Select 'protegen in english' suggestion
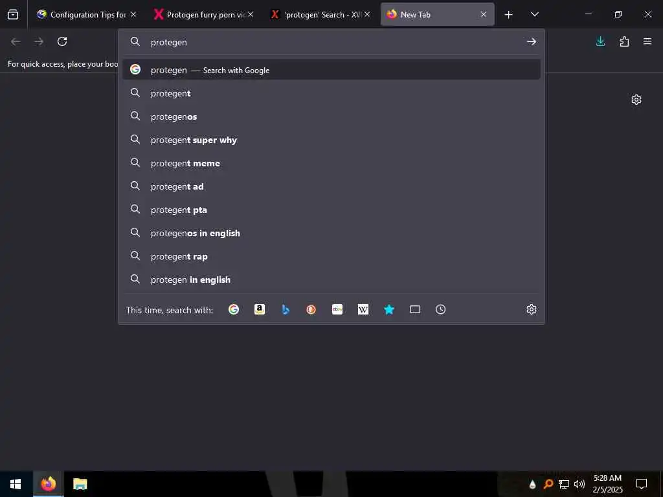 click(x=331, y=280)
